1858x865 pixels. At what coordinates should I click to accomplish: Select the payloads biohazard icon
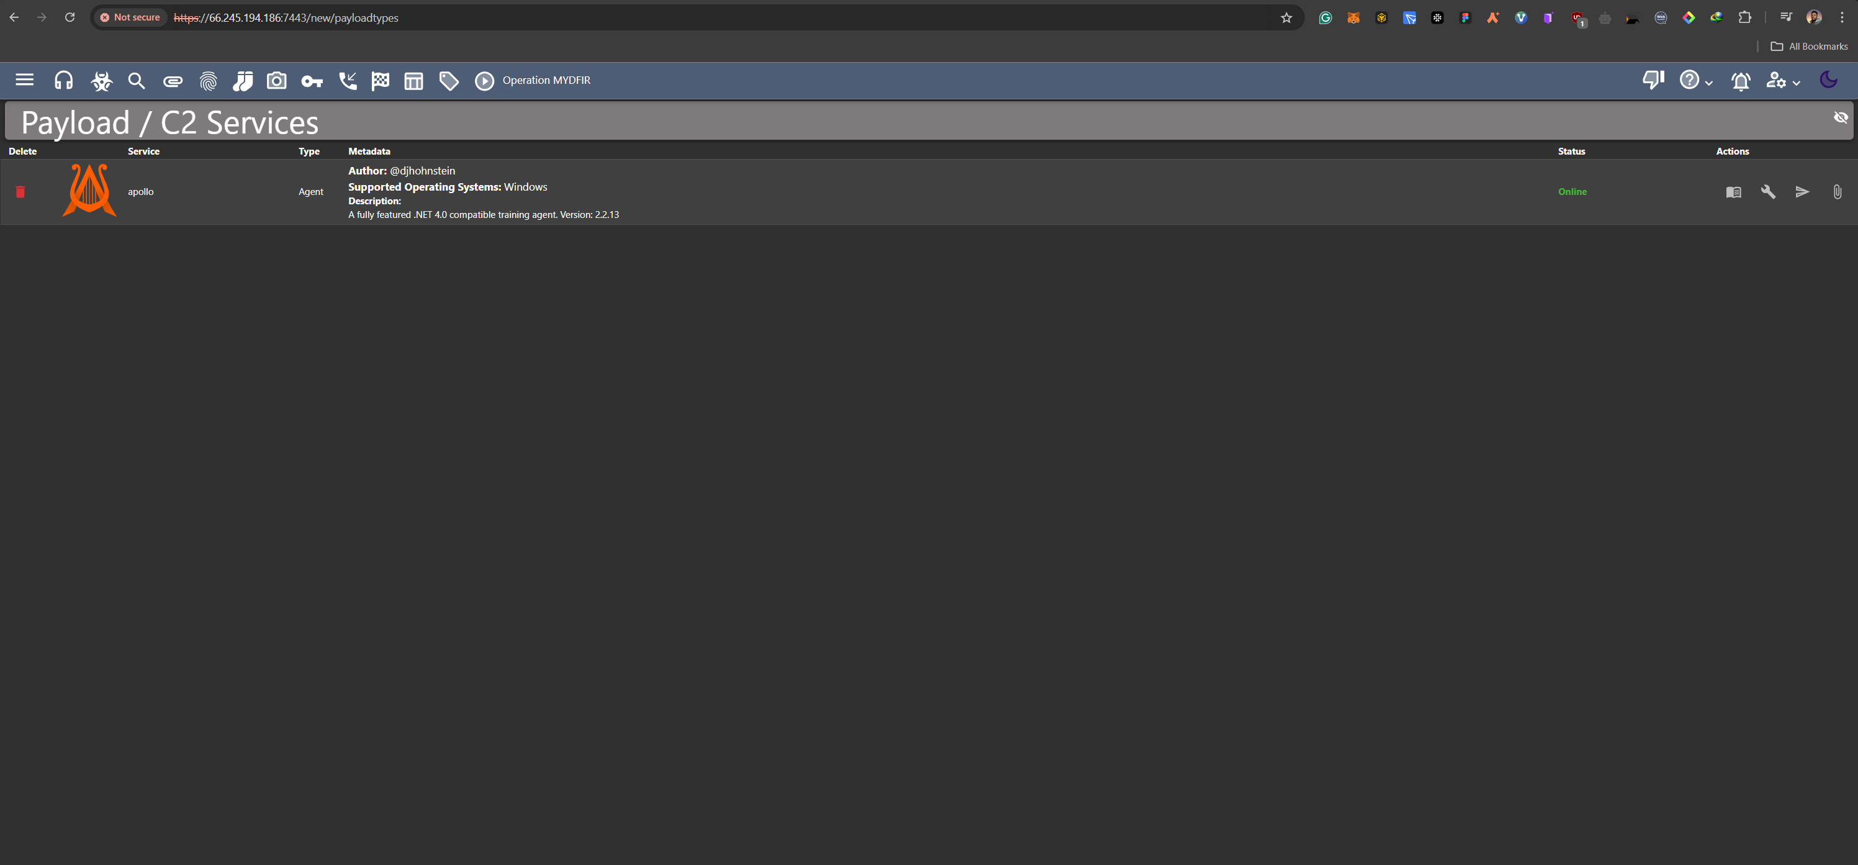point(101,80)
